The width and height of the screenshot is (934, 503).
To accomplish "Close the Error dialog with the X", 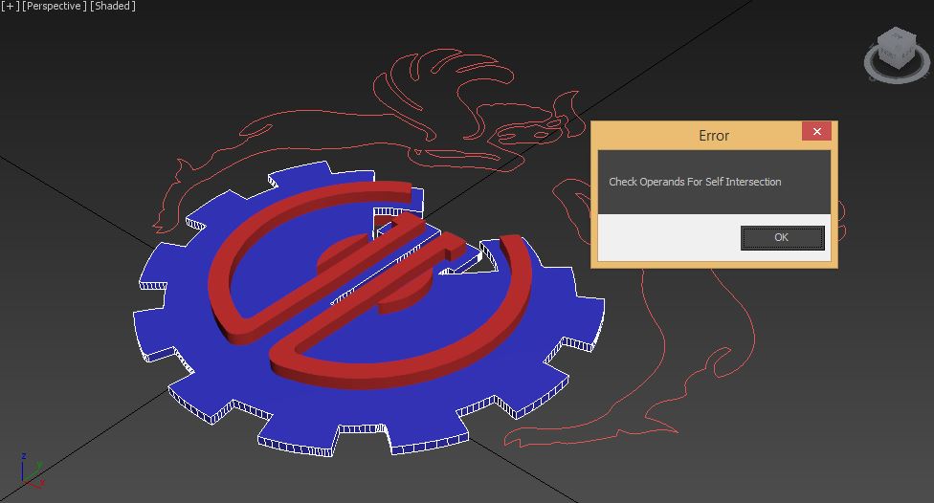I will [x=816, y=132].
